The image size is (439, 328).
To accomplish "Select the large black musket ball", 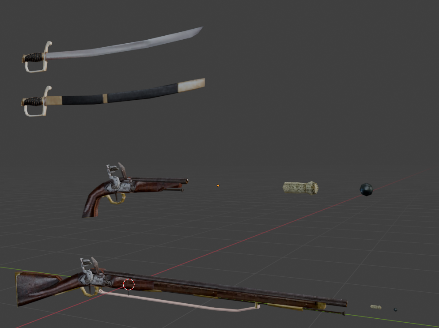I will point(367,189).
